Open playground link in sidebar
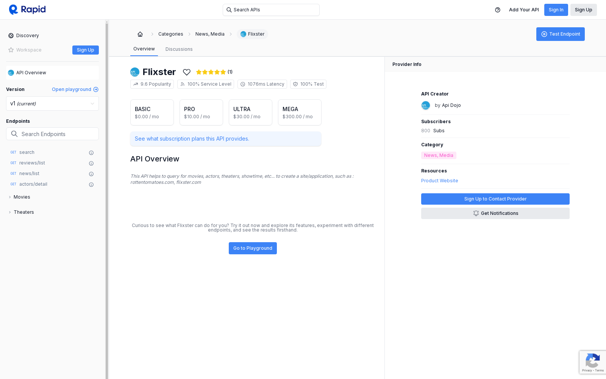The width and height of the screenshot is (606, 379). [x=75, y=89]
